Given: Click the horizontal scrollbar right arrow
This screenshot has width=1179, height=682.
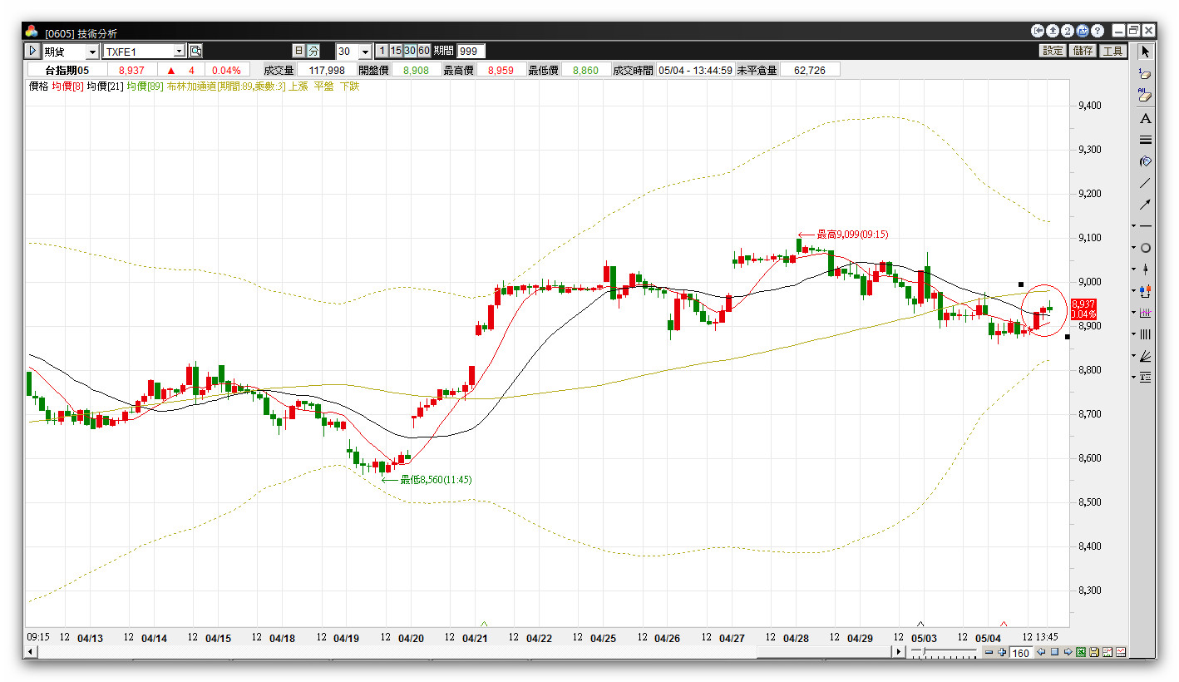Looking at the screenshot, I should (899, 653).
